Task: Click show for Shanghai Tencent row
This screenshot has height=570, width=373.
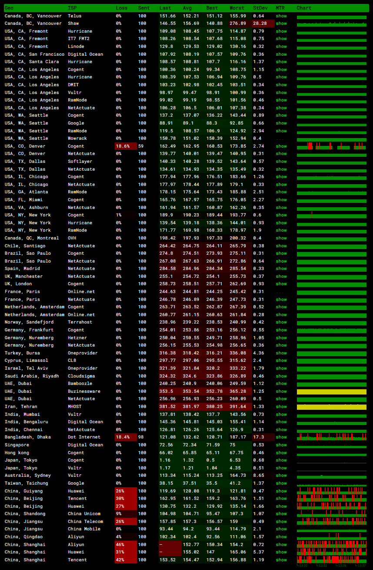Action: 281,560
